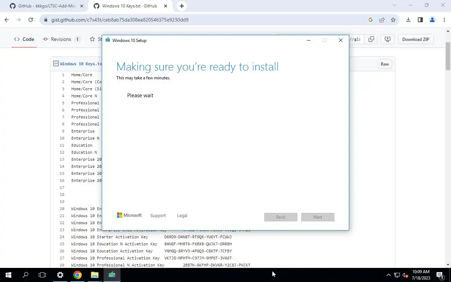Viewport: 451px width, 282px height.
Task: Click the Education N text on line 12
Action: coord(84,152)
